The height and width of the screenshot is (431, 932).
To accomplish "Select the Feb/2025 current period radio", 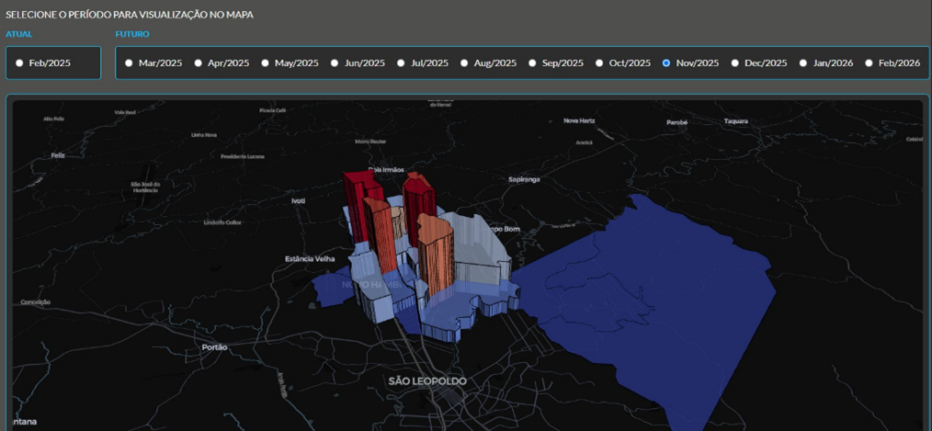I will [x=20, y=63].
